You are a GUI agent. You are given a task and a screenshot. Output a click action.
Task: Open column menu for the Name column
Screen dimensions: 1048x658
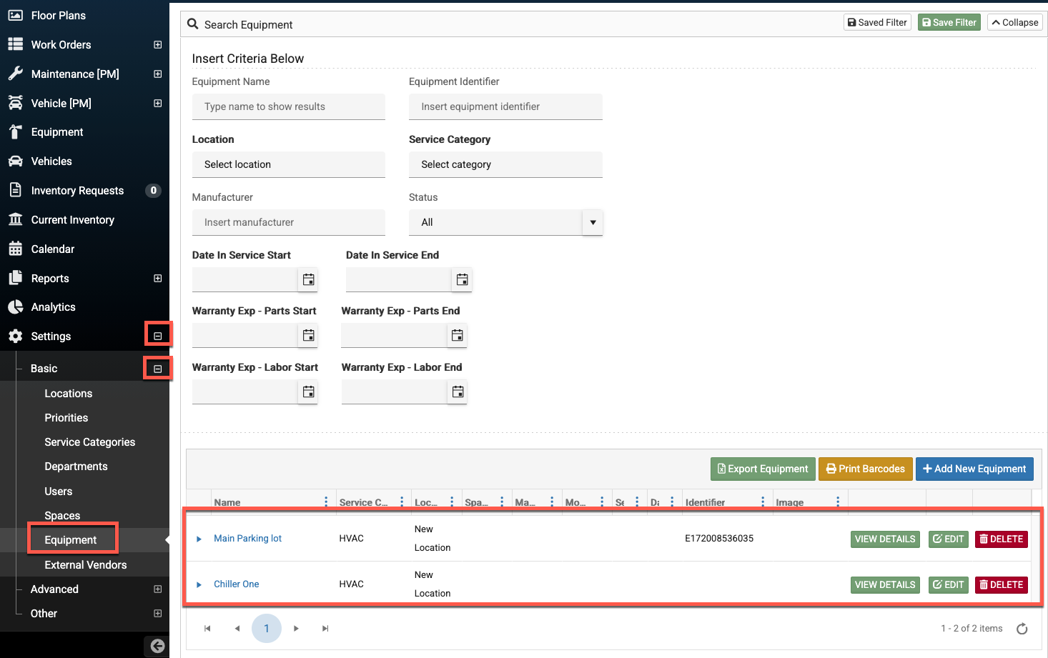point(326,502)
